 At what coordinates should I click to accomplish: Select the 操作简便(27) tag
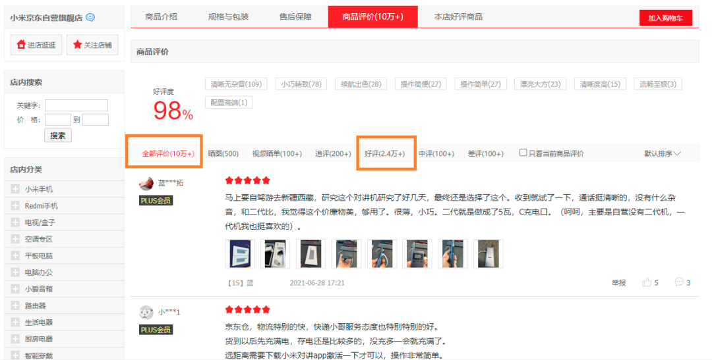coord(421,84)
